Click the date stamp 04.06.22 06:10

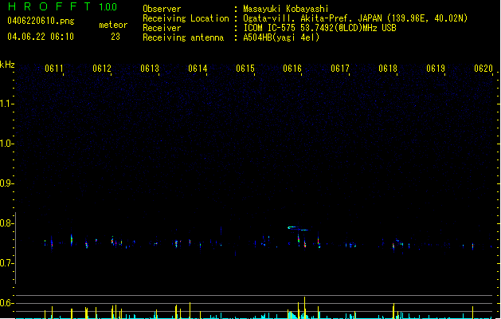point(41,37)
